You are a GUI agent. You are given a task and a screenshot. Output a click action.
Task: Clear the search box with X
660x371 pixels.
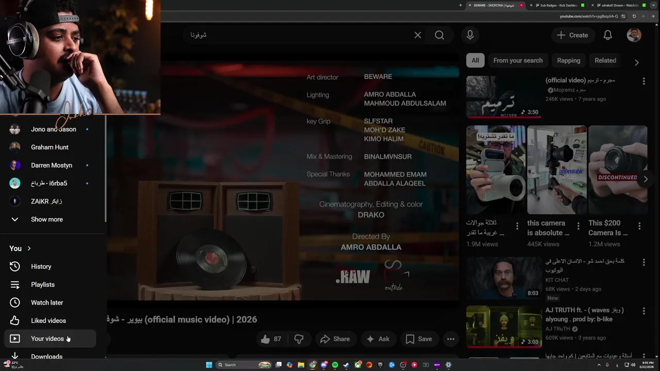[x=418, y=35]
